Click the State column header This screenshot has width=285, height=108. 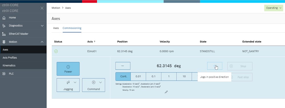click(203, 41)
